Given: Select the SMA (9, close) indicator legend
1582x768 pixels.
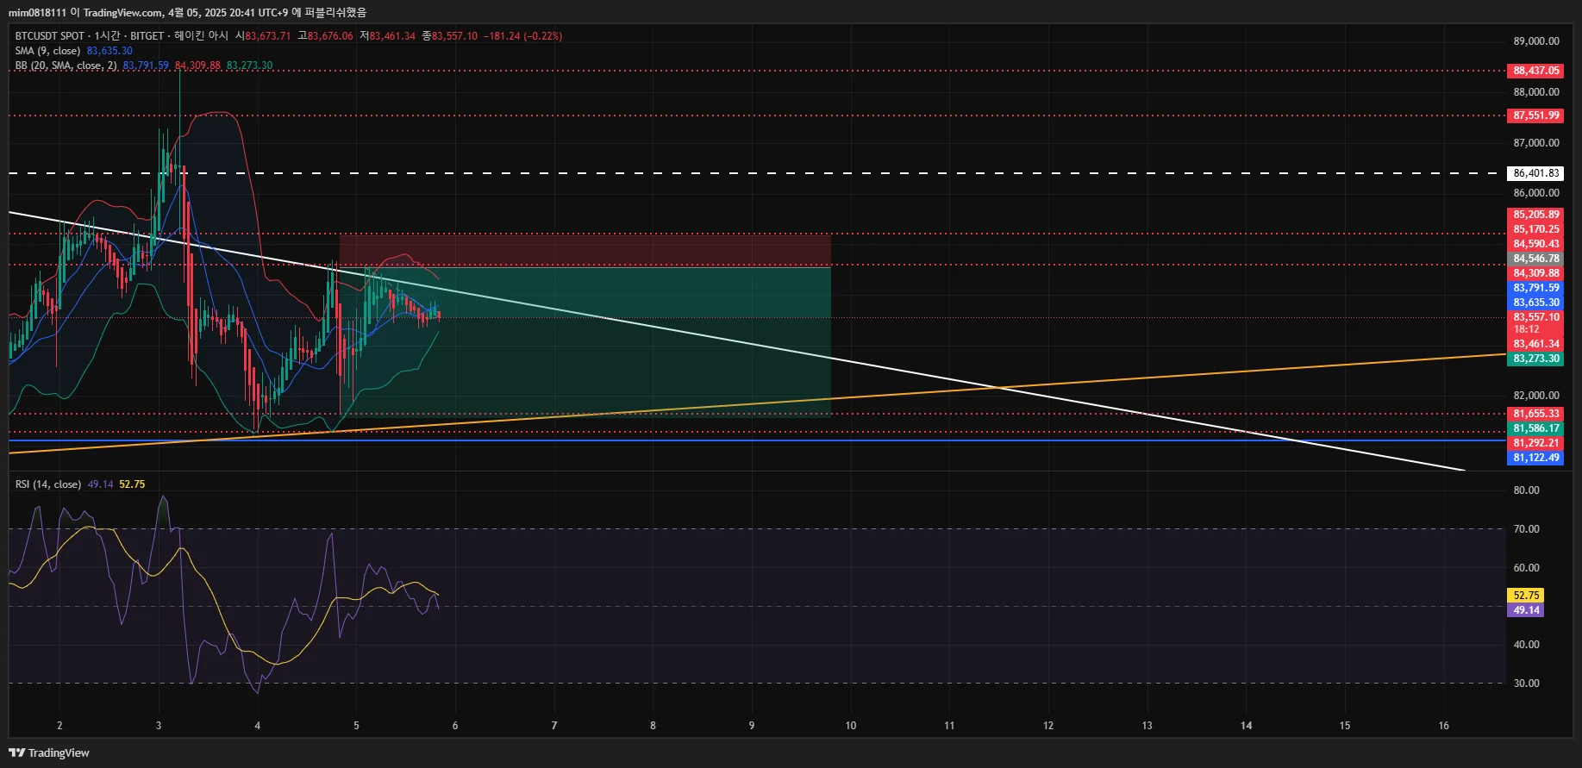Looking at the screenshot, I should coord(47,51).
